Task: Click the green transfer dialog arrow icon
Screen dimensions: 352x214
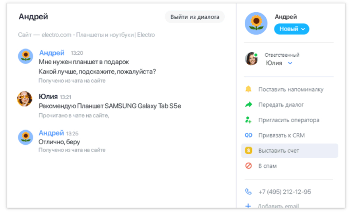Action: pos(248,105)
